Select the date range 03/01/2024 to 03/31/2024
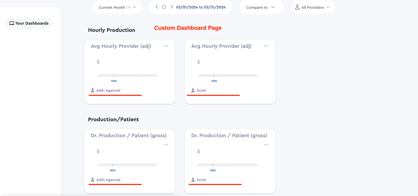 [x=200, y=7]
